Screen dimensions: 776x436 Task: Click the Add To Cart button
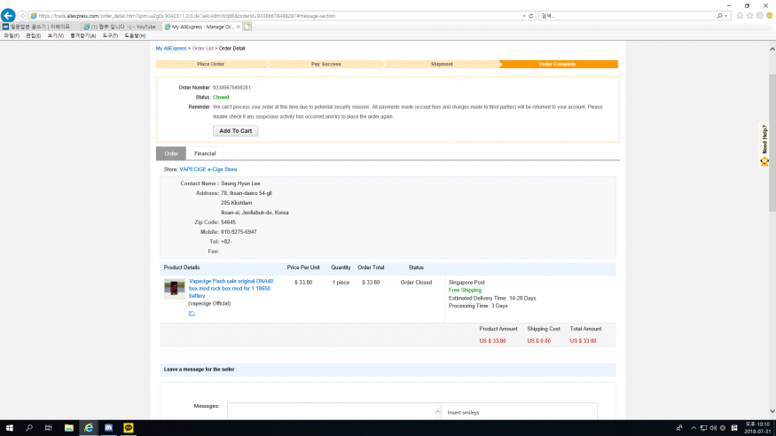point(235,130)
